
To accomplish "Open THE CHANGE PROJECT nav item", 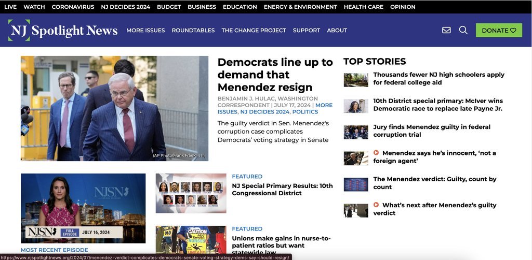I will [x=254, y=31].
